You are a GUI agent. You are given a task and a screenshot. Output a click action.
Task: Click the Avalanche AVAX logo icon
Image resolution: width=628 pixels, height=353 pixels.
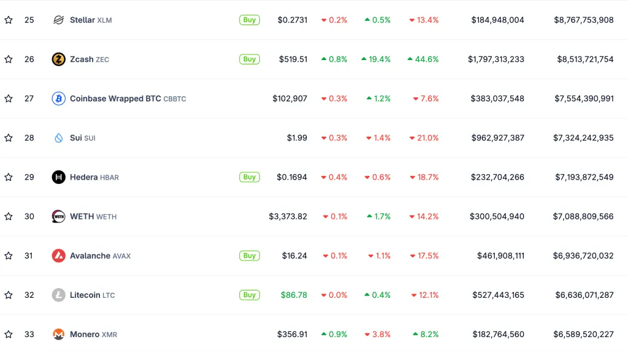(x=58, y=256)
